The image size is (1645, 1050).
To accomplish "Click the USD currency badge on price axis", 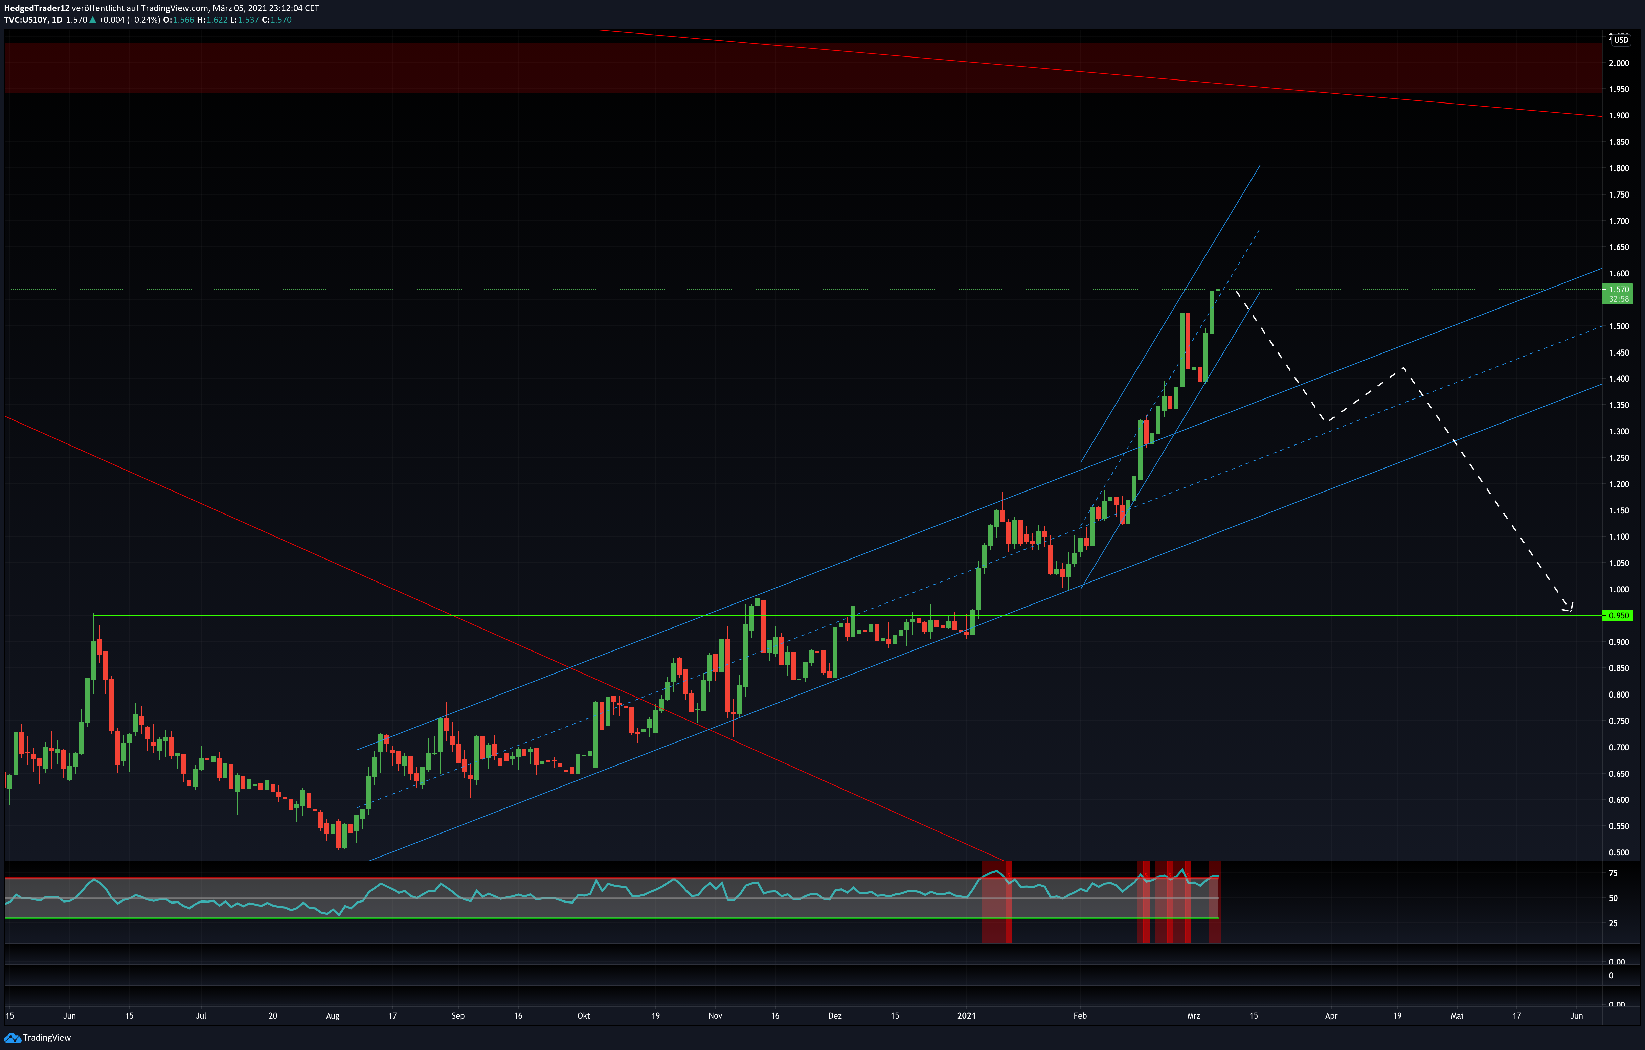I will 1621,40.
